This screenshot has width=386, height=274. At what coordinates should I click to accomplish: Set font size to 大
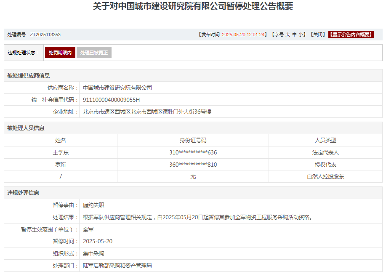pos(288,35)
